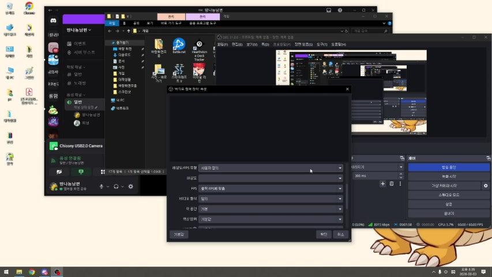The image size is (492, 277).
Task: Open scene transition type dropdown
Action: pos(377,167)
